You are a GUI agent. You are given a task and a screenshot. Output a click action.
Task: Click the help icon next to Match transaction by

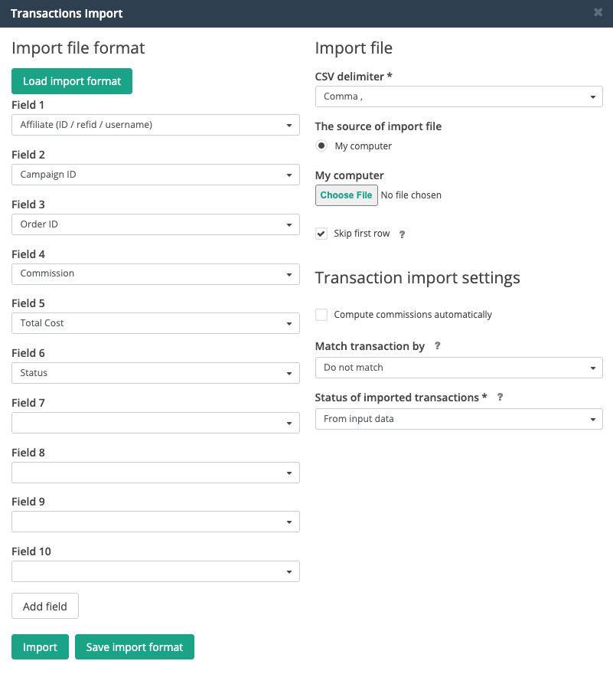tap(437, 345)
